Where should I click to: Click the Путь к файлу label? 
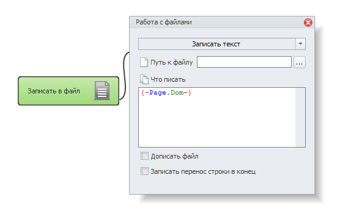click(x=171, y=62)
